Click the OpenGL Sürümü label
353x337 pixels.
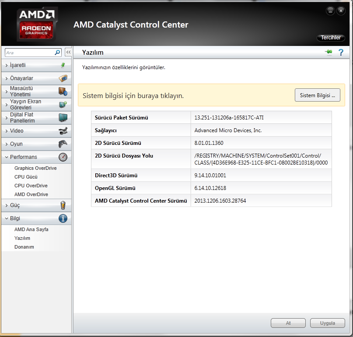115,188
